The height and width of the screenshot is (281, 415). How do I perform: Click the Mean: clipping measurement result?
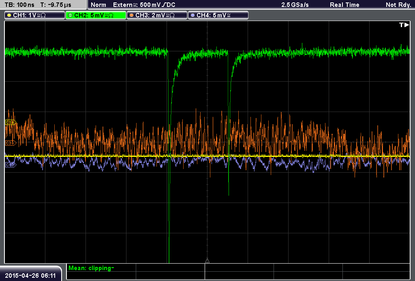(91, 268)
